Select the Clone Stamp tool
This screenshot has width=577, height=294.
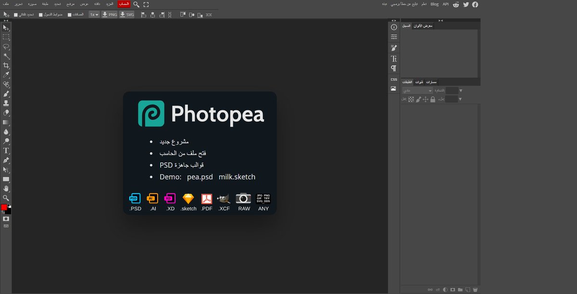[6, 103]
